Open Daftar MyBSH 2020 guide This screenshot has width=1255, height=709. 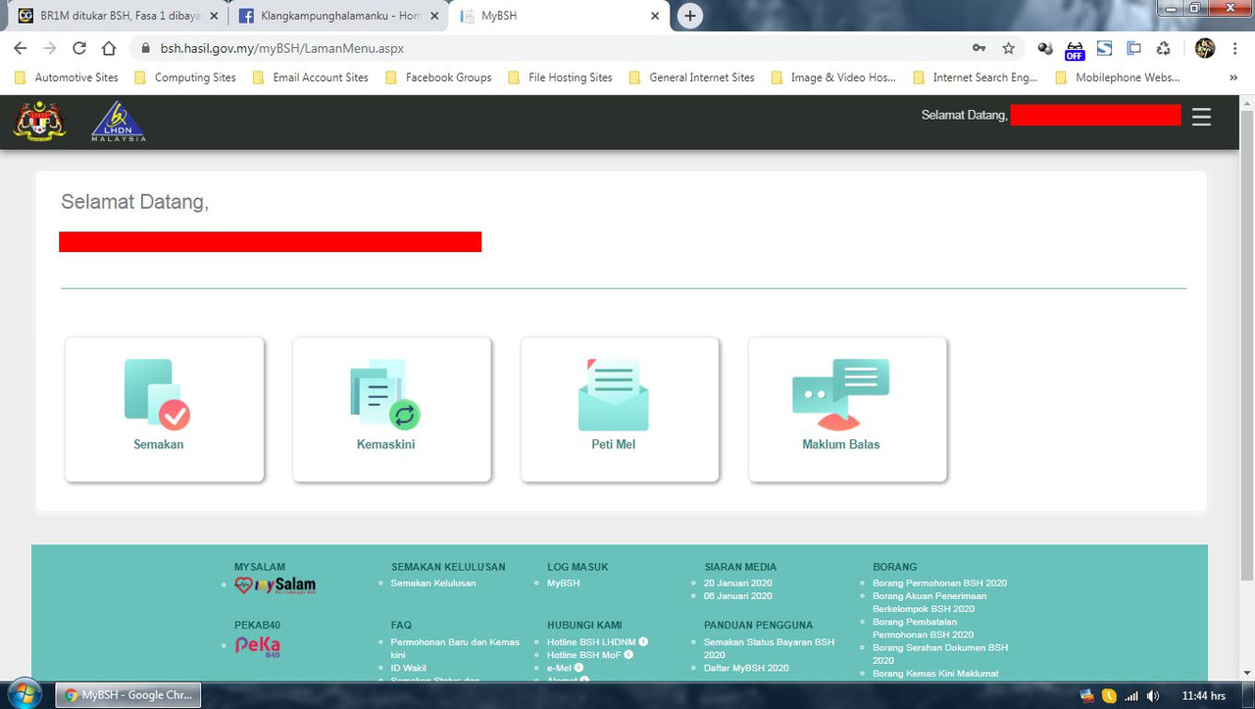point(746,668)
